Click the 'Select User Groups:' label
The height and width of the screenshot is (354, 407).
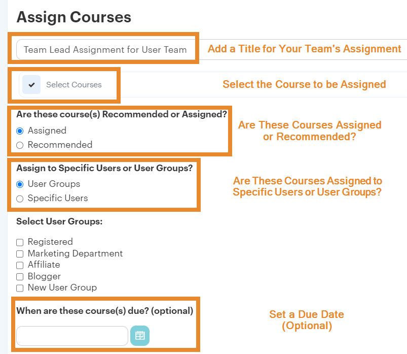click(59, 221)
